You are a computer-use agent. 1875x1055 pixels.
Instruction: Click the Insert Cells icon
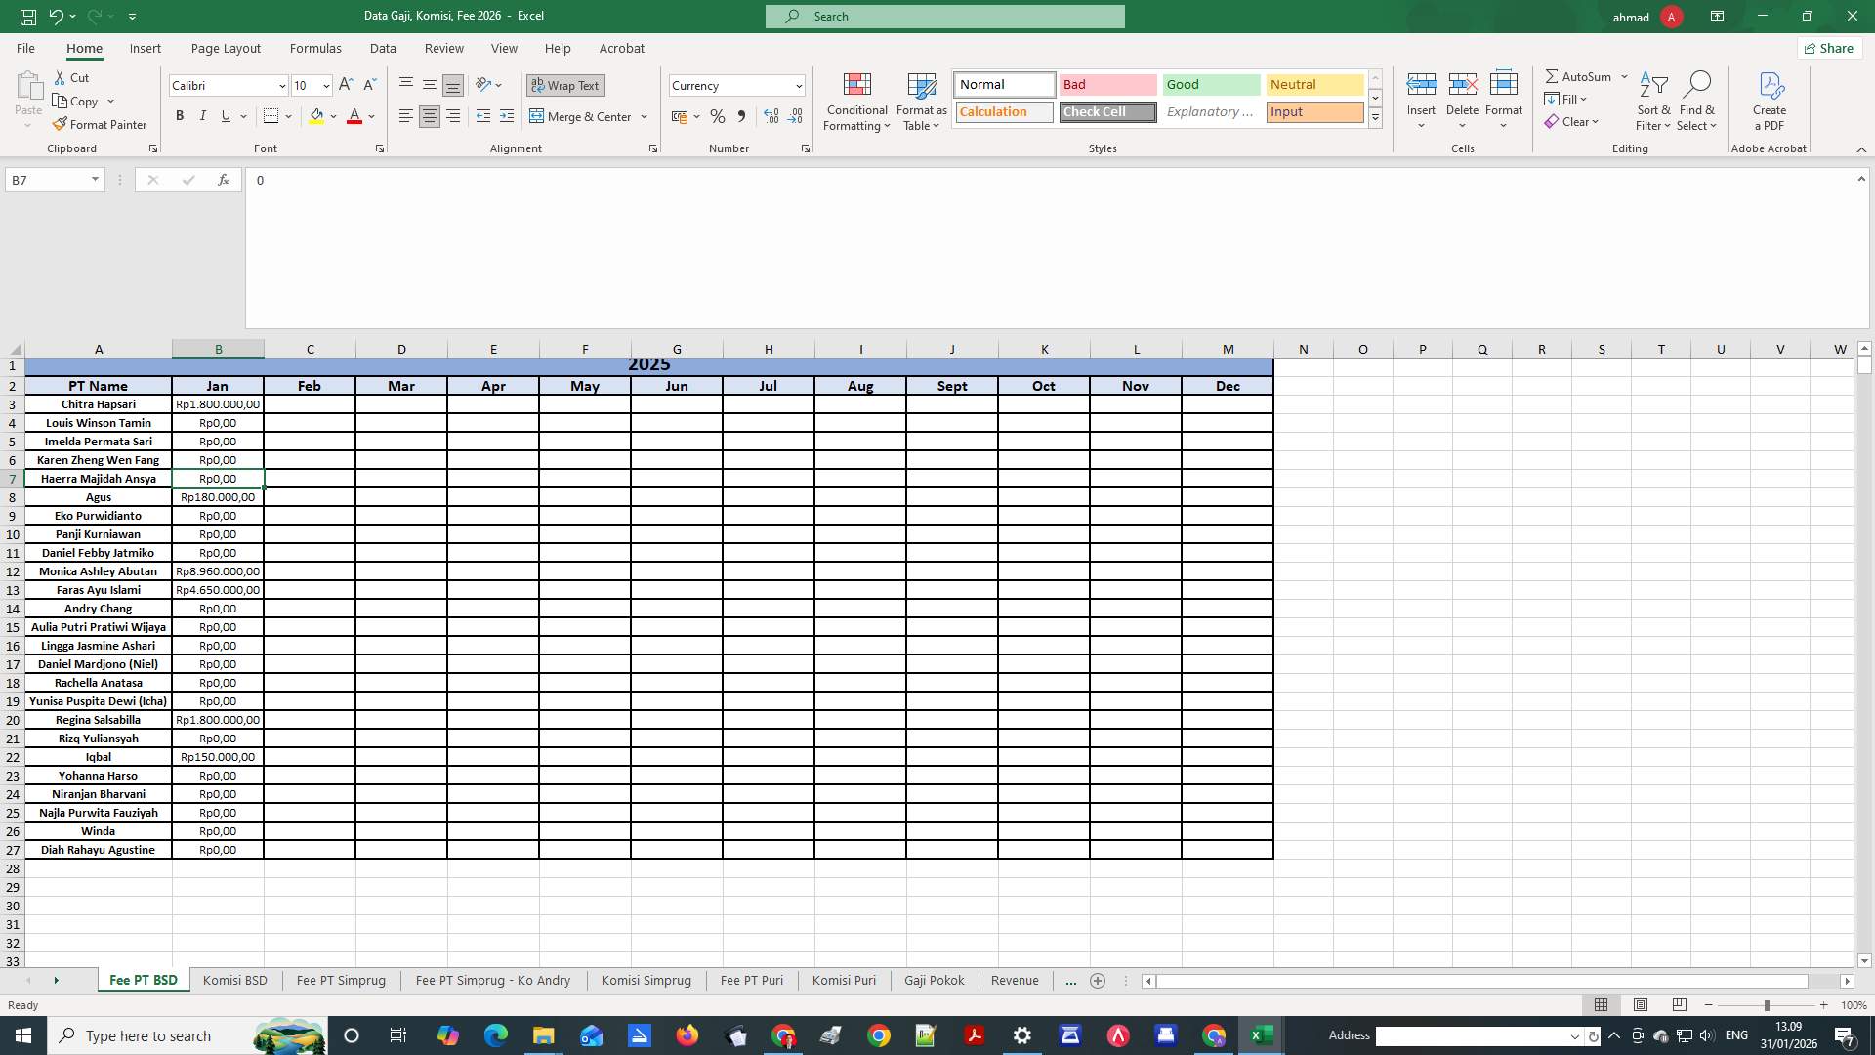click(x=1421, y=95)
